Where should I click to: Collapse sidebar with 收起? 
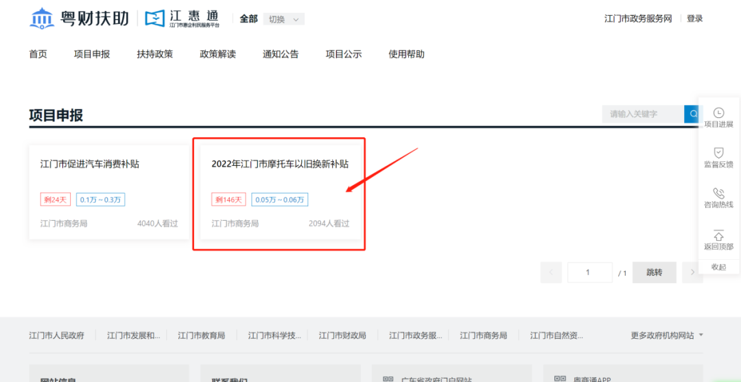(x=718, y=267)
